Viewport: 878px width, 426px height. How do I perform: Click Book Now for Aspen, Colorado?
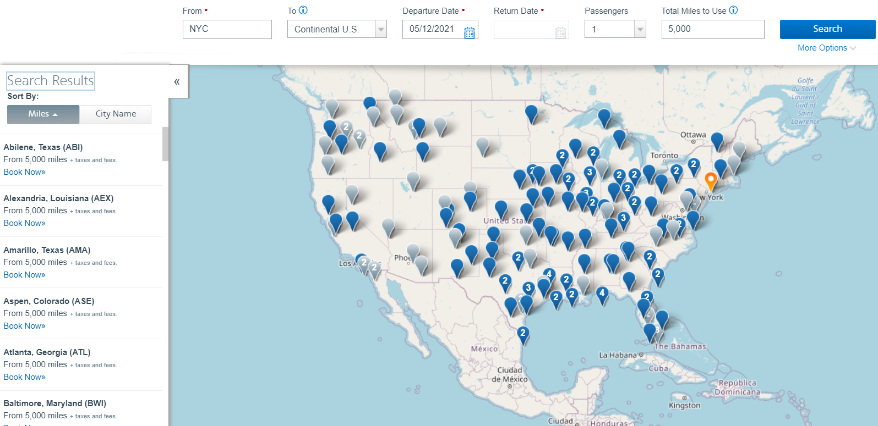pos(25,326)
